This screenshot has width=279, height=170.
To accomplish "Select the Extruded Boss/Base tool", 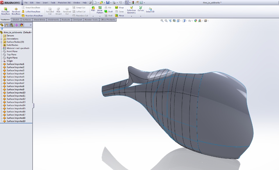I will click(x=6, y=11).
